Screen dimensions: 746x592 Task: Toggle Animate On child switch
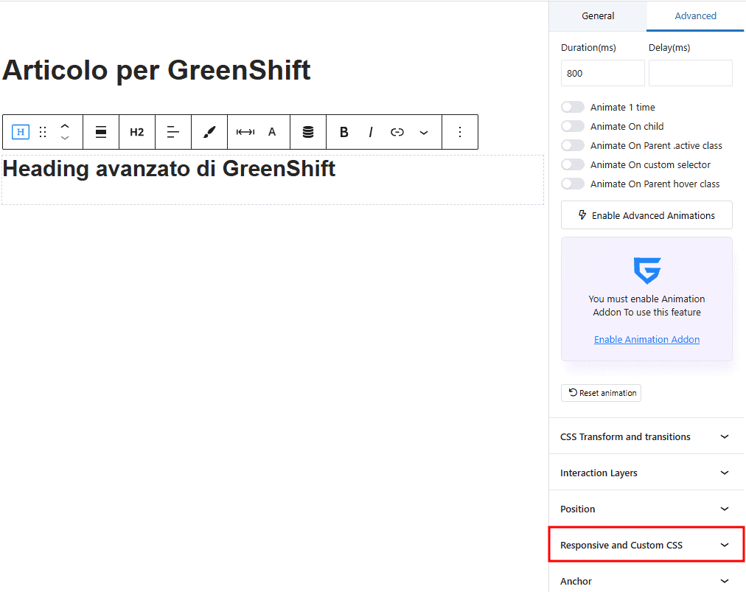pos(572,126)
